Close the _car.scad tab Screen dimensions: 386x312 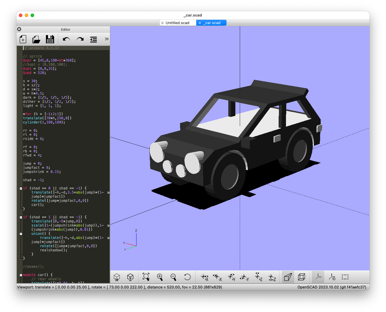coord(200,23)
